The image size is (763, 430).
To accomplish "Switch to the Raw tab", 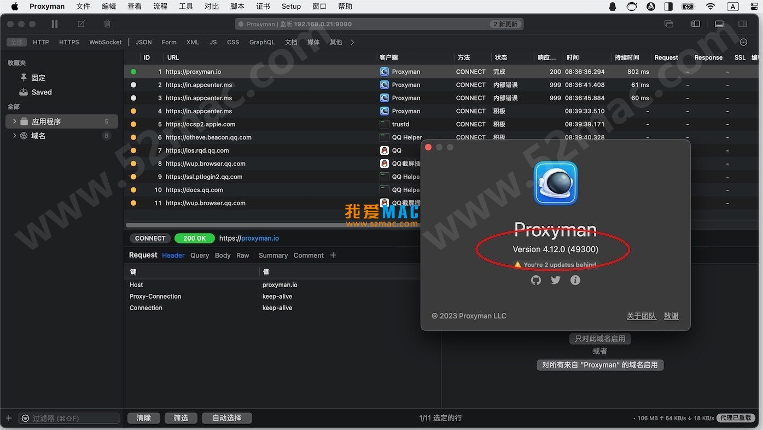I will pos(243,255).
